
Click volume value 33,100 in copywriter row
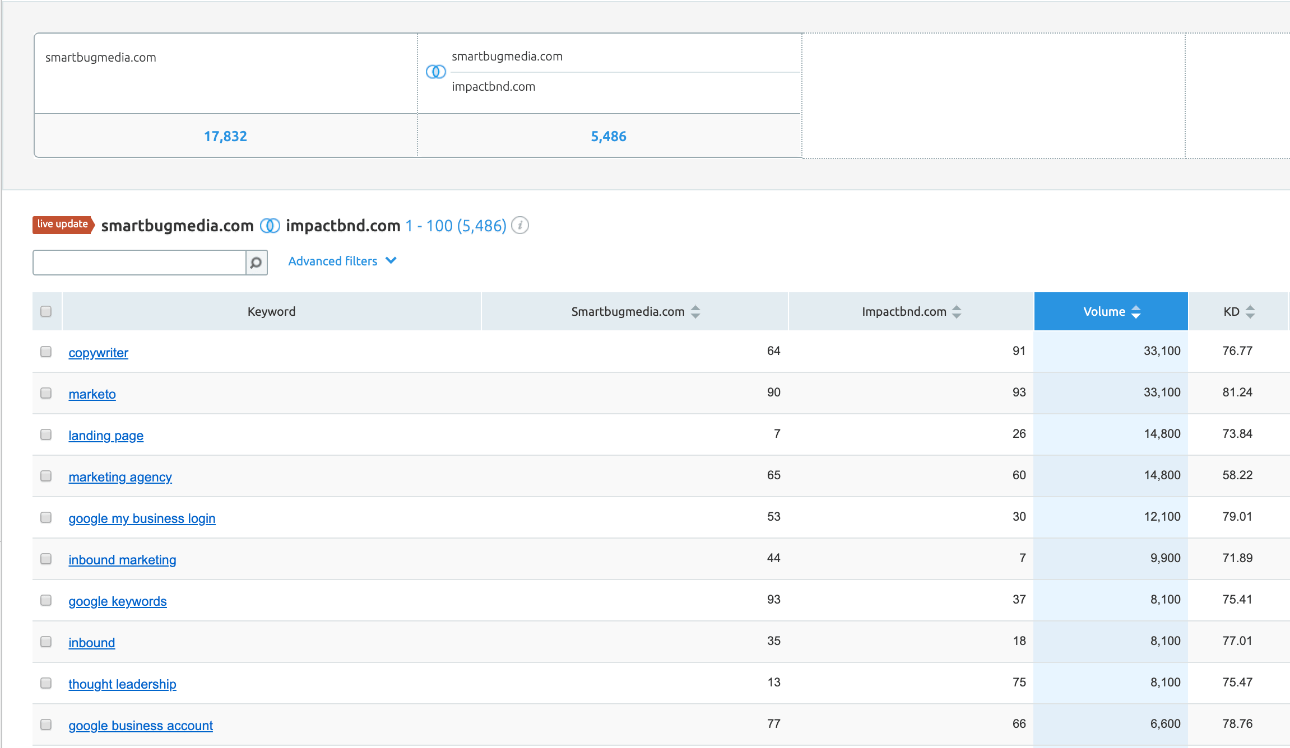tap(1162, 351)
